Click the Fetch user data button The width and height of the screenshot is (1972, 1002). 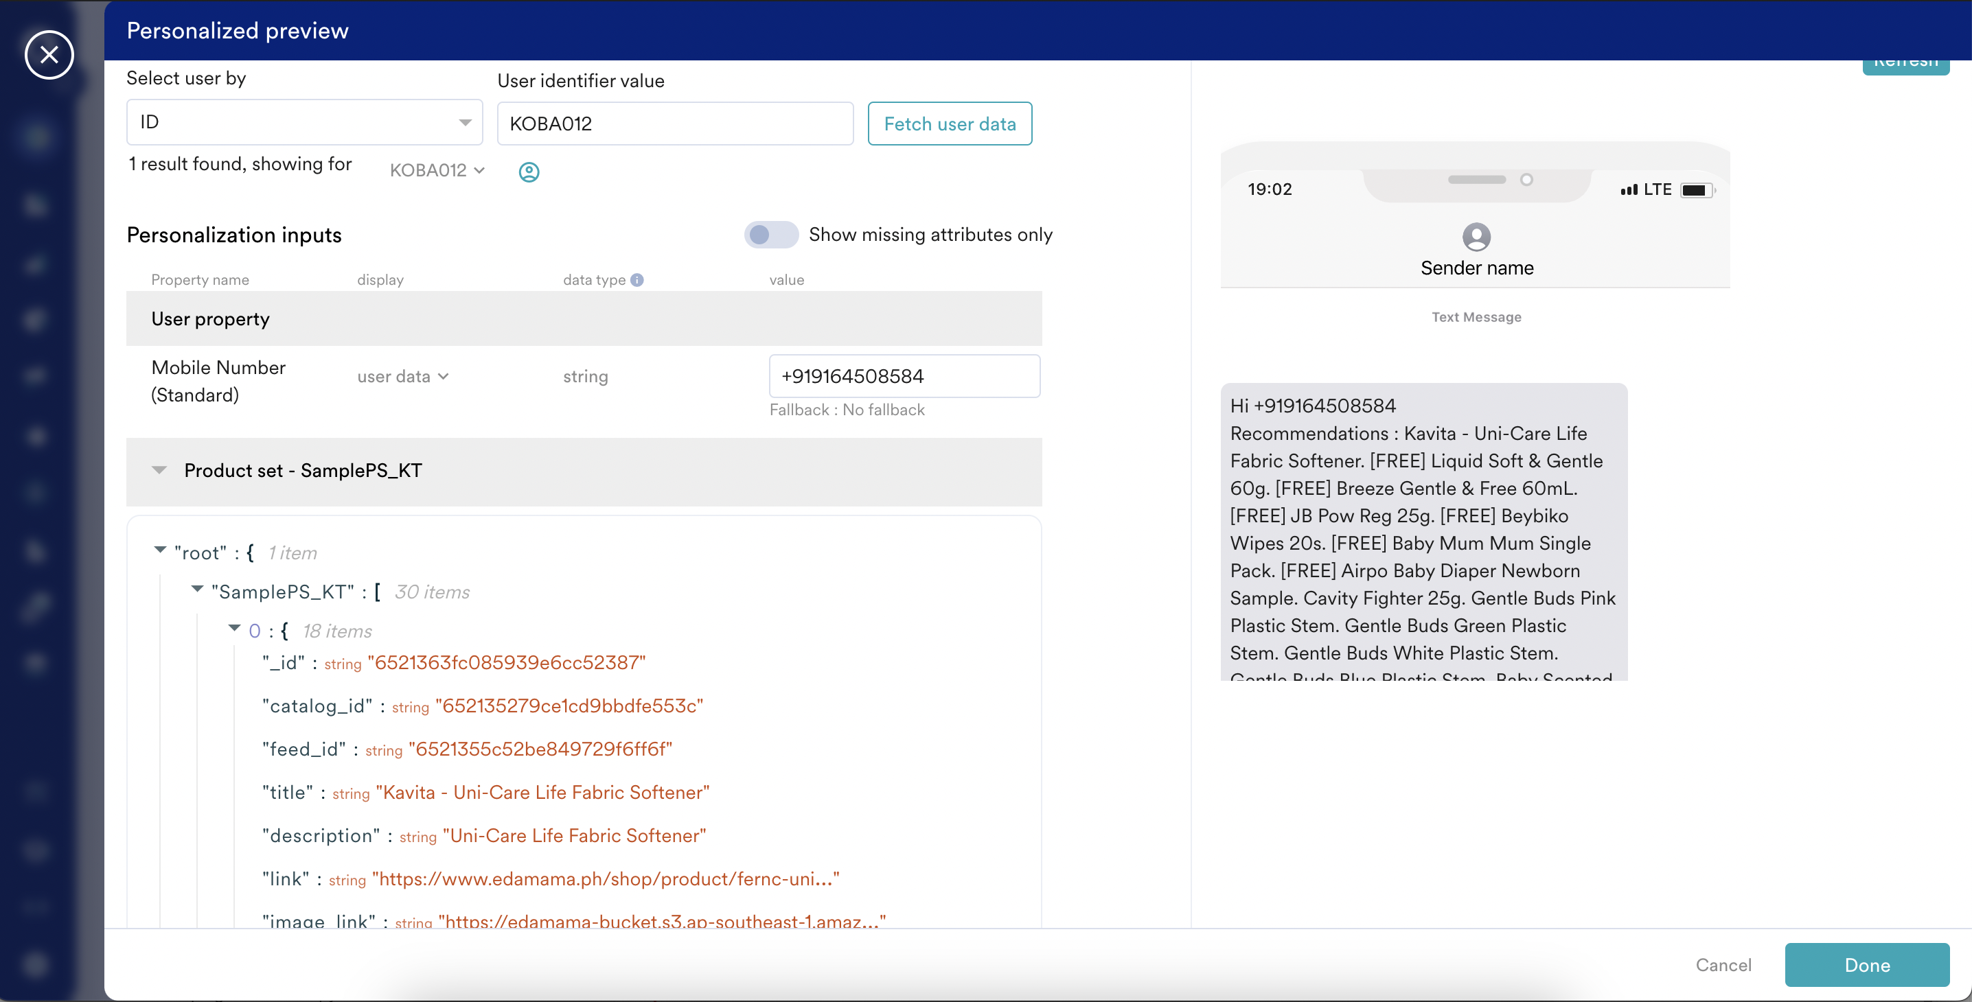tap(949, 124)
